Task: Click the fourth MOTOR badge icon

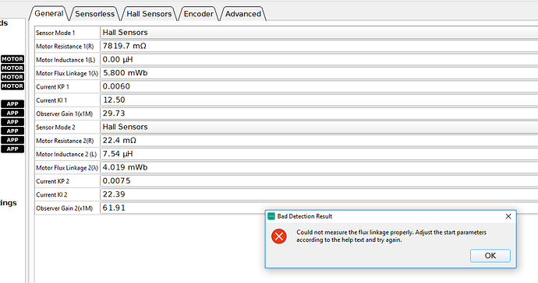Action: (x=12, y=86)
